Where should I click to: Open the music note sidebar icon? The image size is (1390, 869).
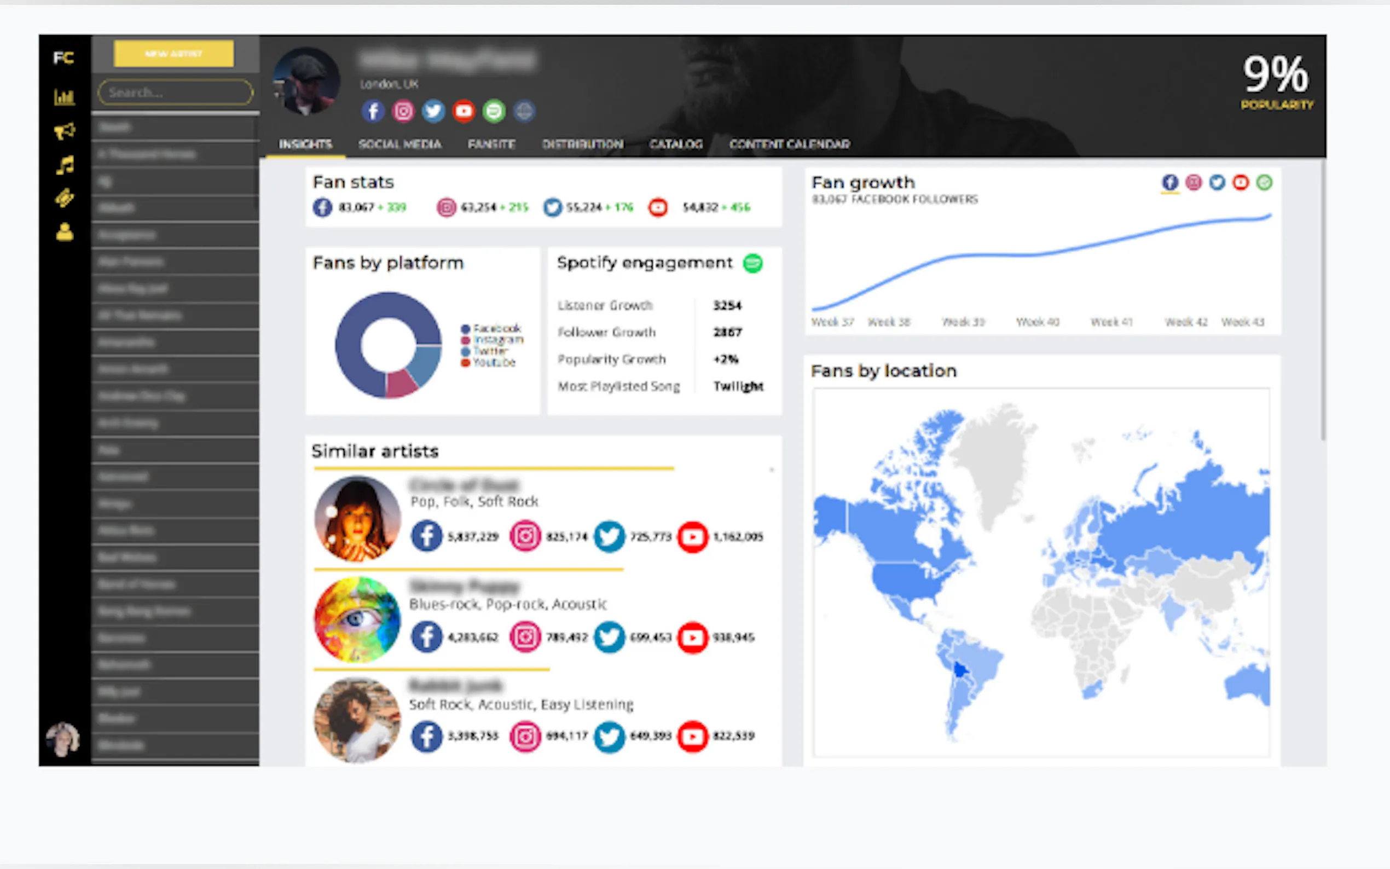point(65,165)
